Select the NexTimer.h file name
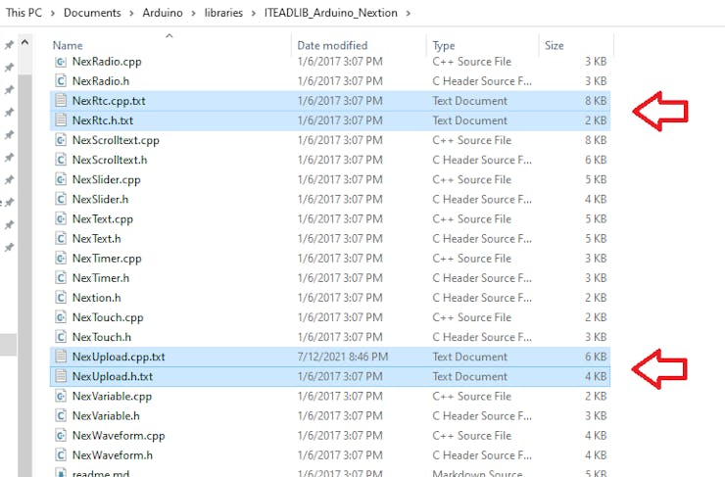The width and height of the screenshot is (725, 477). [x=101, y=278]
